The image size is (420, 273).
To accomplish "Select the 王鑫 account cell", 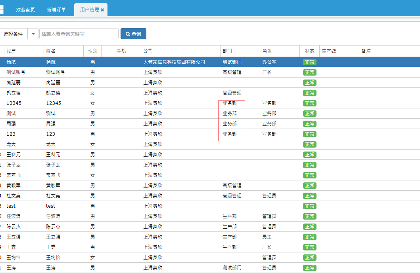I will coord(11,247).
